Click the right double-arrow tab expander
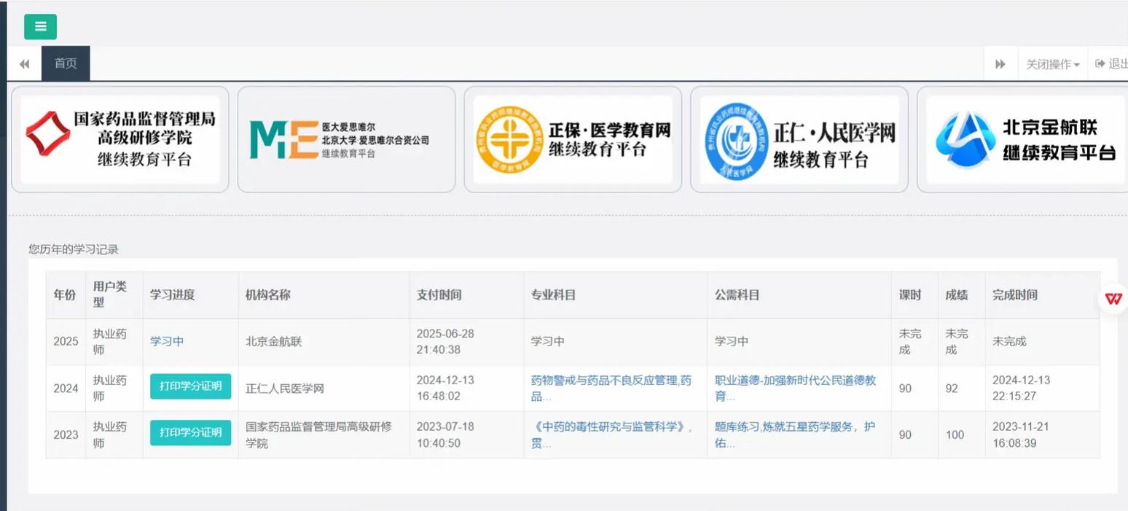 1000,63
